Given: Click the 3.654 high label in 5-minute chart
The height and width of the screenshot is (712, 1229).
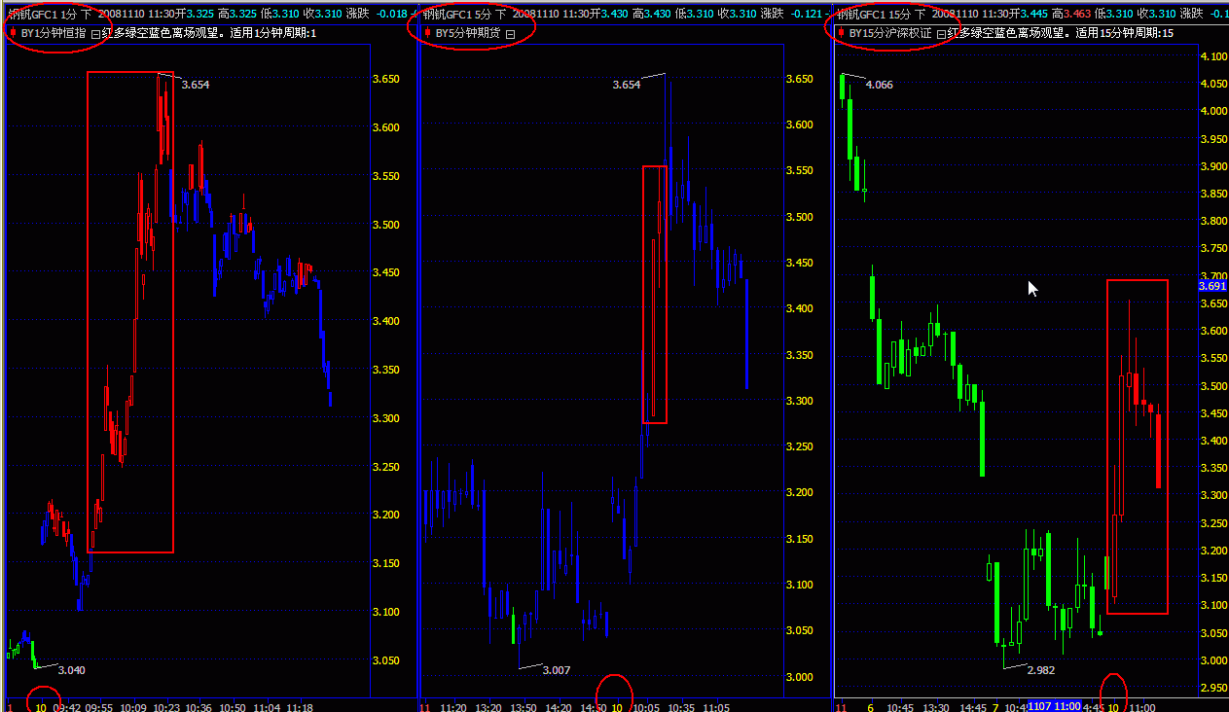Looking at the screenshot, I should [627, 85].
